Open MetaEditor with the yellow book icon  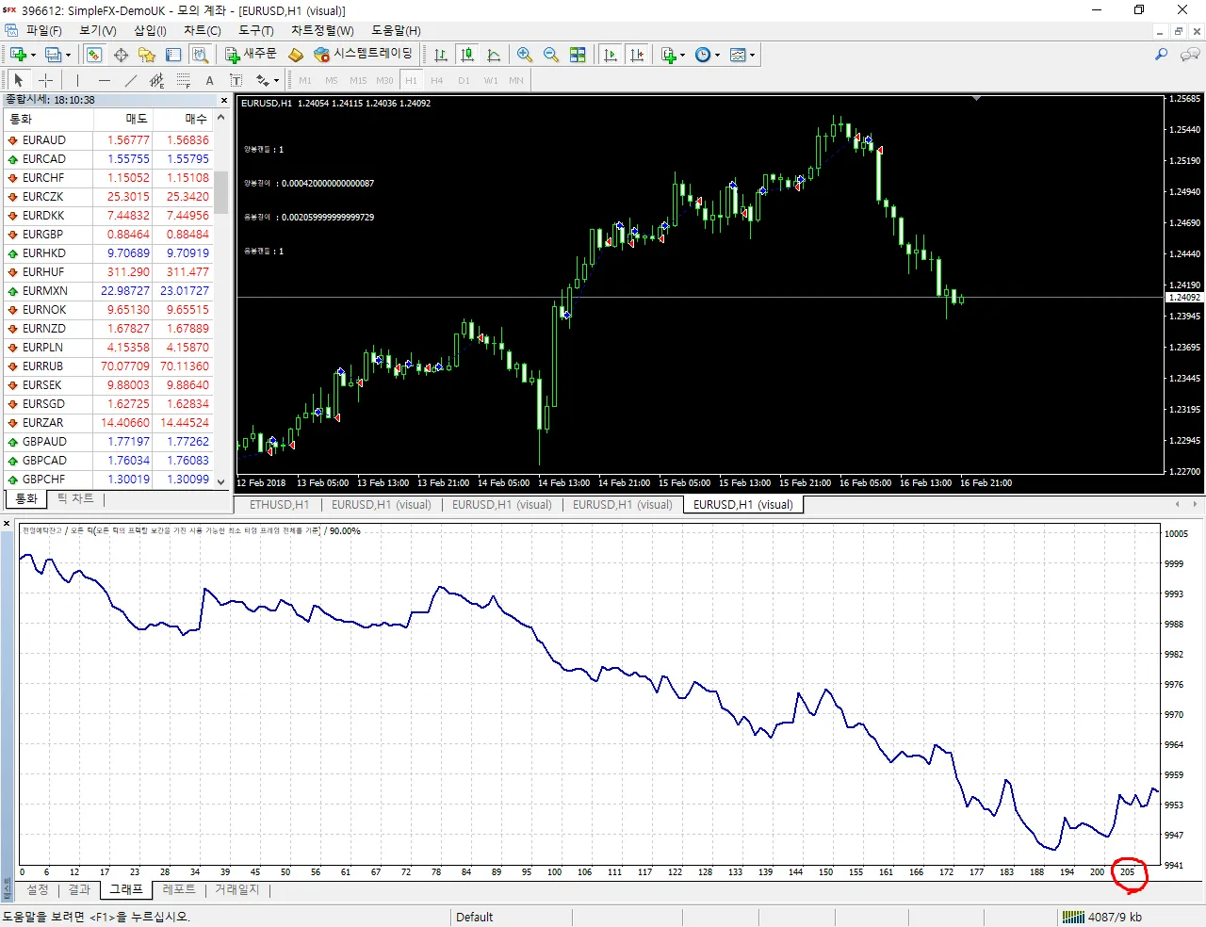click(295, 55)
